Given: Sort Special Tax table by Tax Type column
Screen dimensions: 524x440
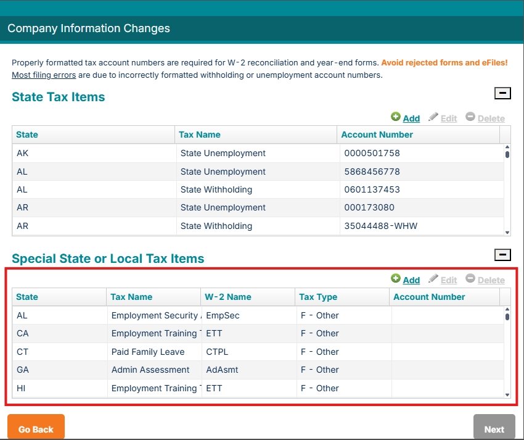Looking at the screenshot, I should [342, 297].
